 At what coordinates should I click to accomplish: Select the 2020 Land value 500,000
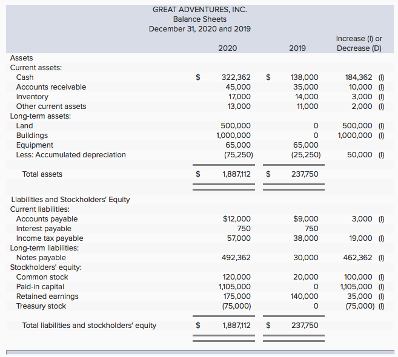click(x=235, y=125)
